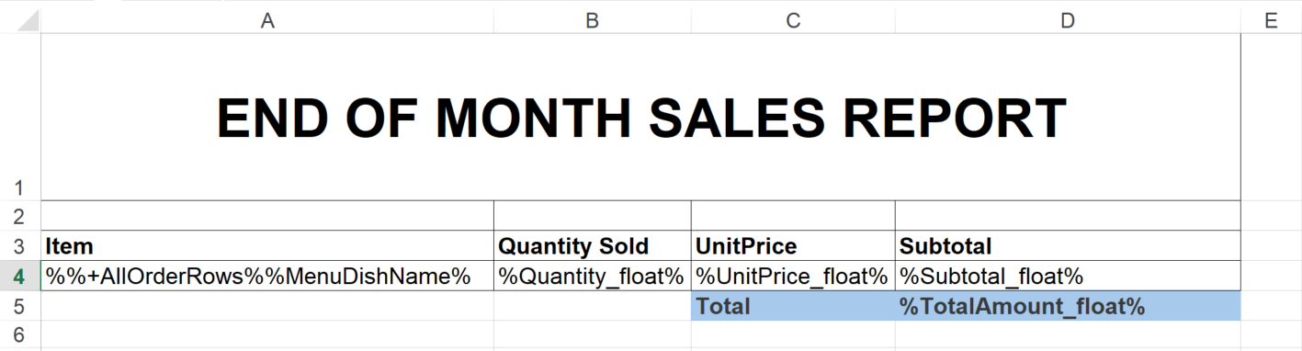Select the blue Total label cell

click(x=793, y=306)
